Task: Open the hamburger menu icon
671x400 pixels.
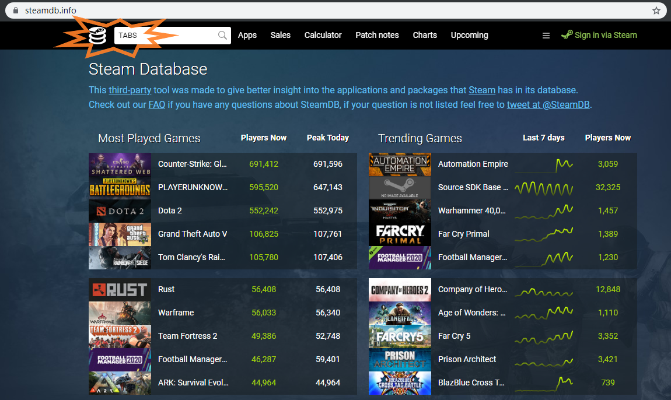Action: click(546, 36)
